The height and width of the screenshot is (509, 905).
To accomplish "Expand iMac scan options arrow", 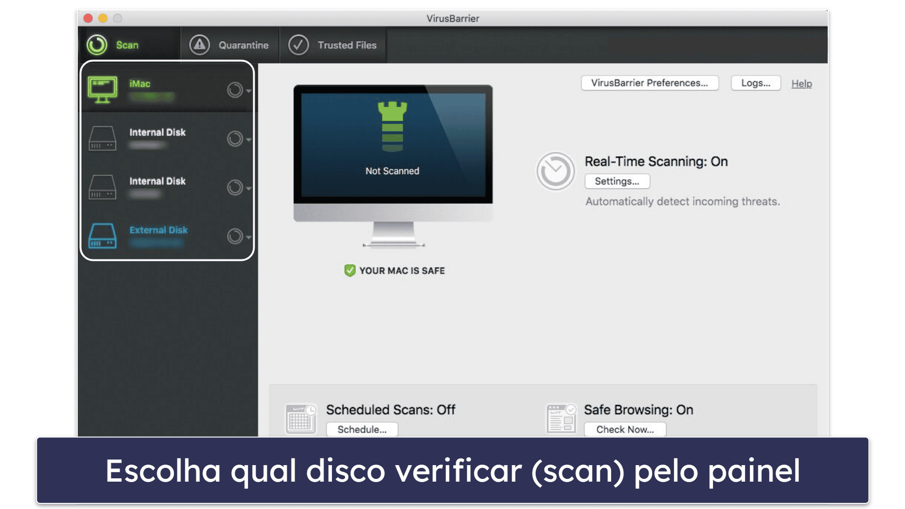I will 249,91.
